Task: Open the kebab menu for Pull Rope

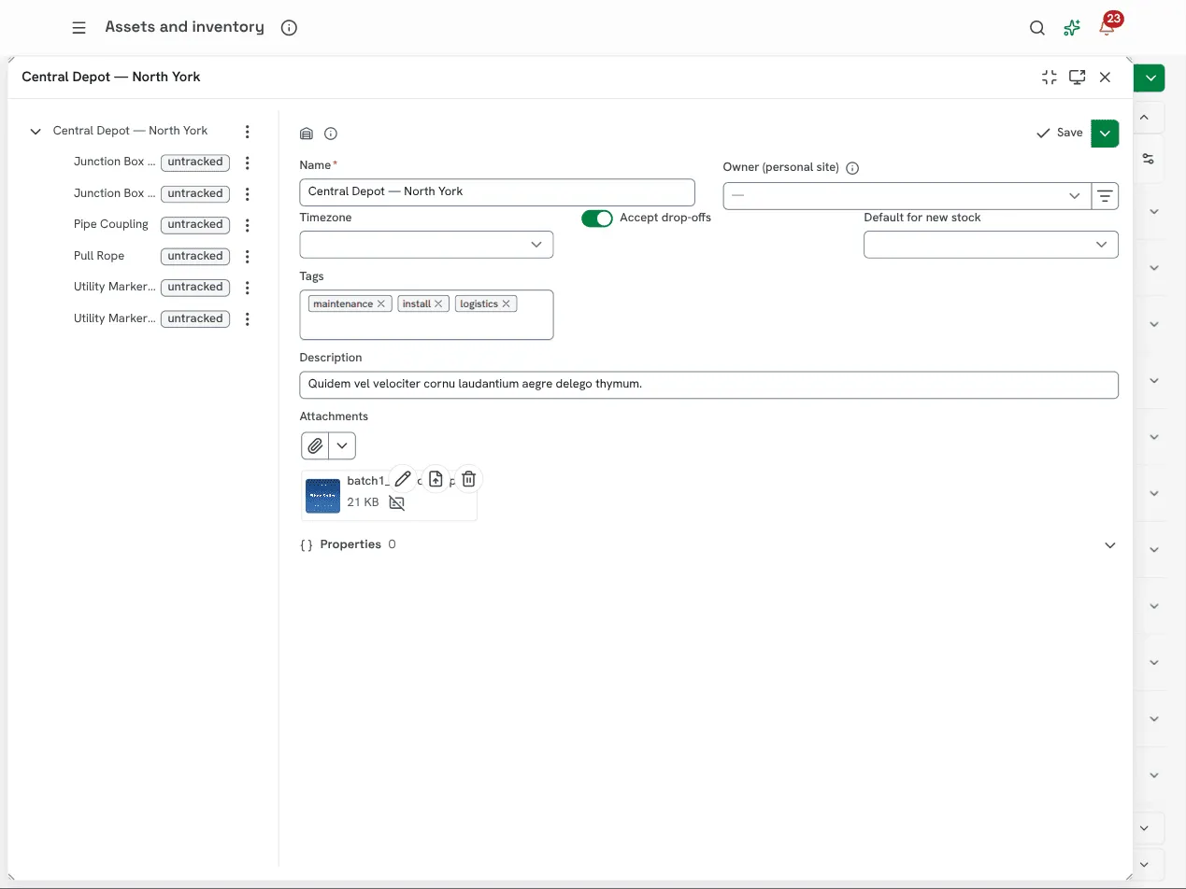Action: pyautogui.click(x=247, y=256)
